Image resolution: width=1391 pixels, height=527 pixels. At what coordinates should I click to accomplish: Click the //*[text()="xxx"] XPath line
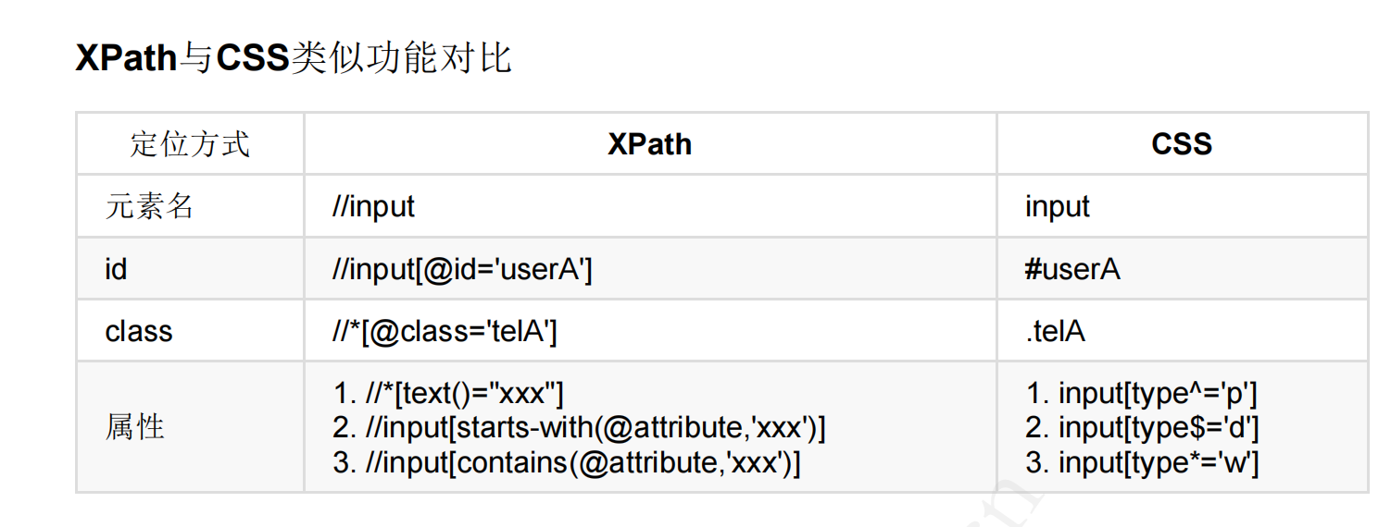[x=448, y=394]
